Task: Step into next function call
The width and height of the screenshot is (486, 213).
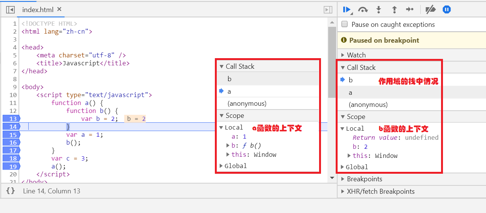Action: pos(379,10)
